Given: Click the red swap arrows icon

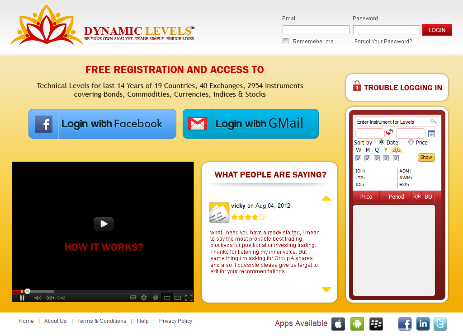Looking at the screenshot, I should (x=390, y=132).
